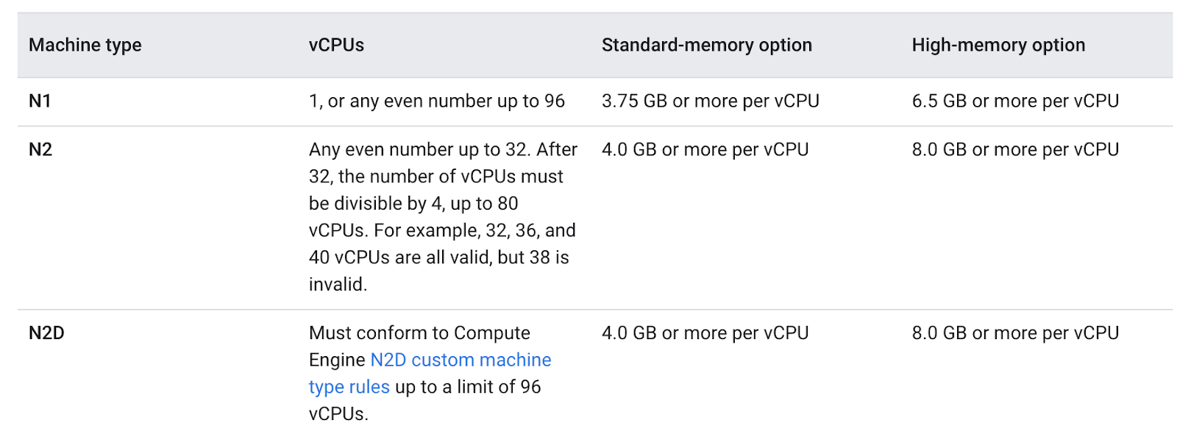Click N2D row's 8.0 GB high-memory cell
Viewport: 1177px width, 437px height.
(1015, 333)
